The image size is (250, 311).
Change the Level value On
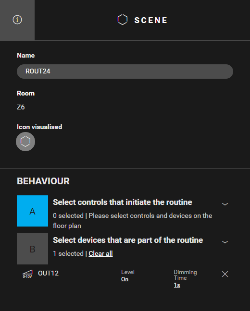coord(125,279)
